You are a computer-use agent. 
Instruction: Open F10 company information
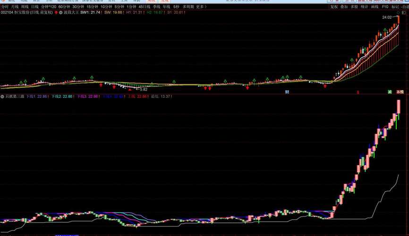coord(385,7)
